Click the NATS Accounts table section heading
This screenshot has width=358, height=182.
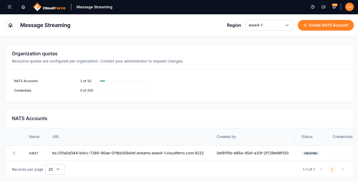point(30,118)
